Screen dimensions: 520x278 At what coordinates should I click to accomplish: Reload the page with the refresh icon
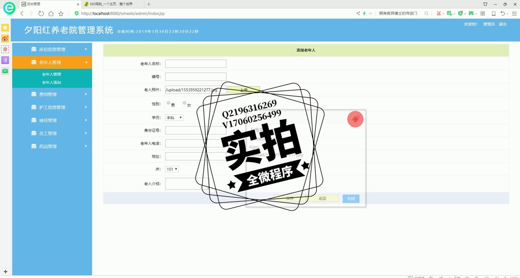(41, 14)
